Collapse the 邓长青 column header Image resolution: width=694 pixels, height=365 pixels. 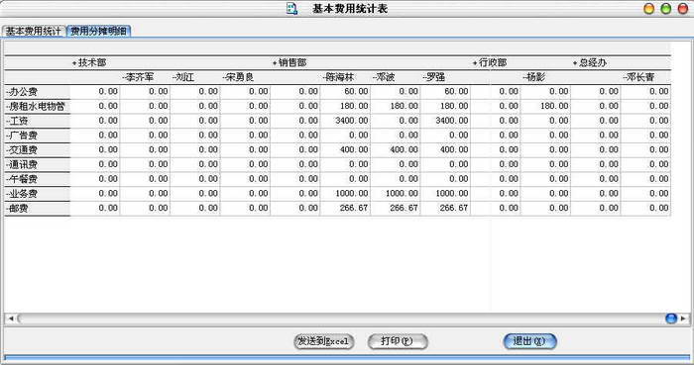coord(639,77)
